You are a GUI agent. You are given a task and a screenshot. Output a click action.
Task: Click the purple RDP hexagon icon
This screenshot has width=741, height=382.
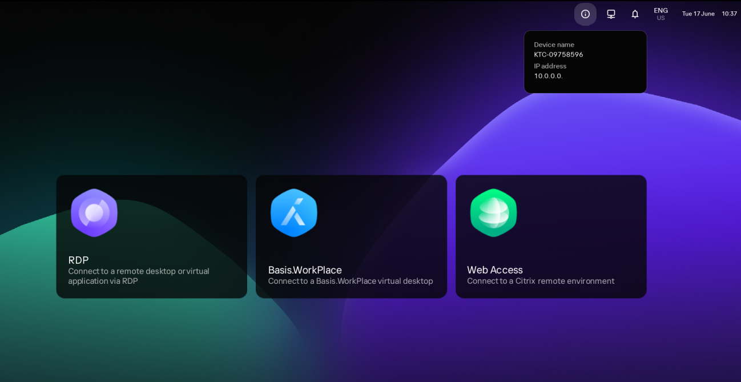[x=94, y=213]
